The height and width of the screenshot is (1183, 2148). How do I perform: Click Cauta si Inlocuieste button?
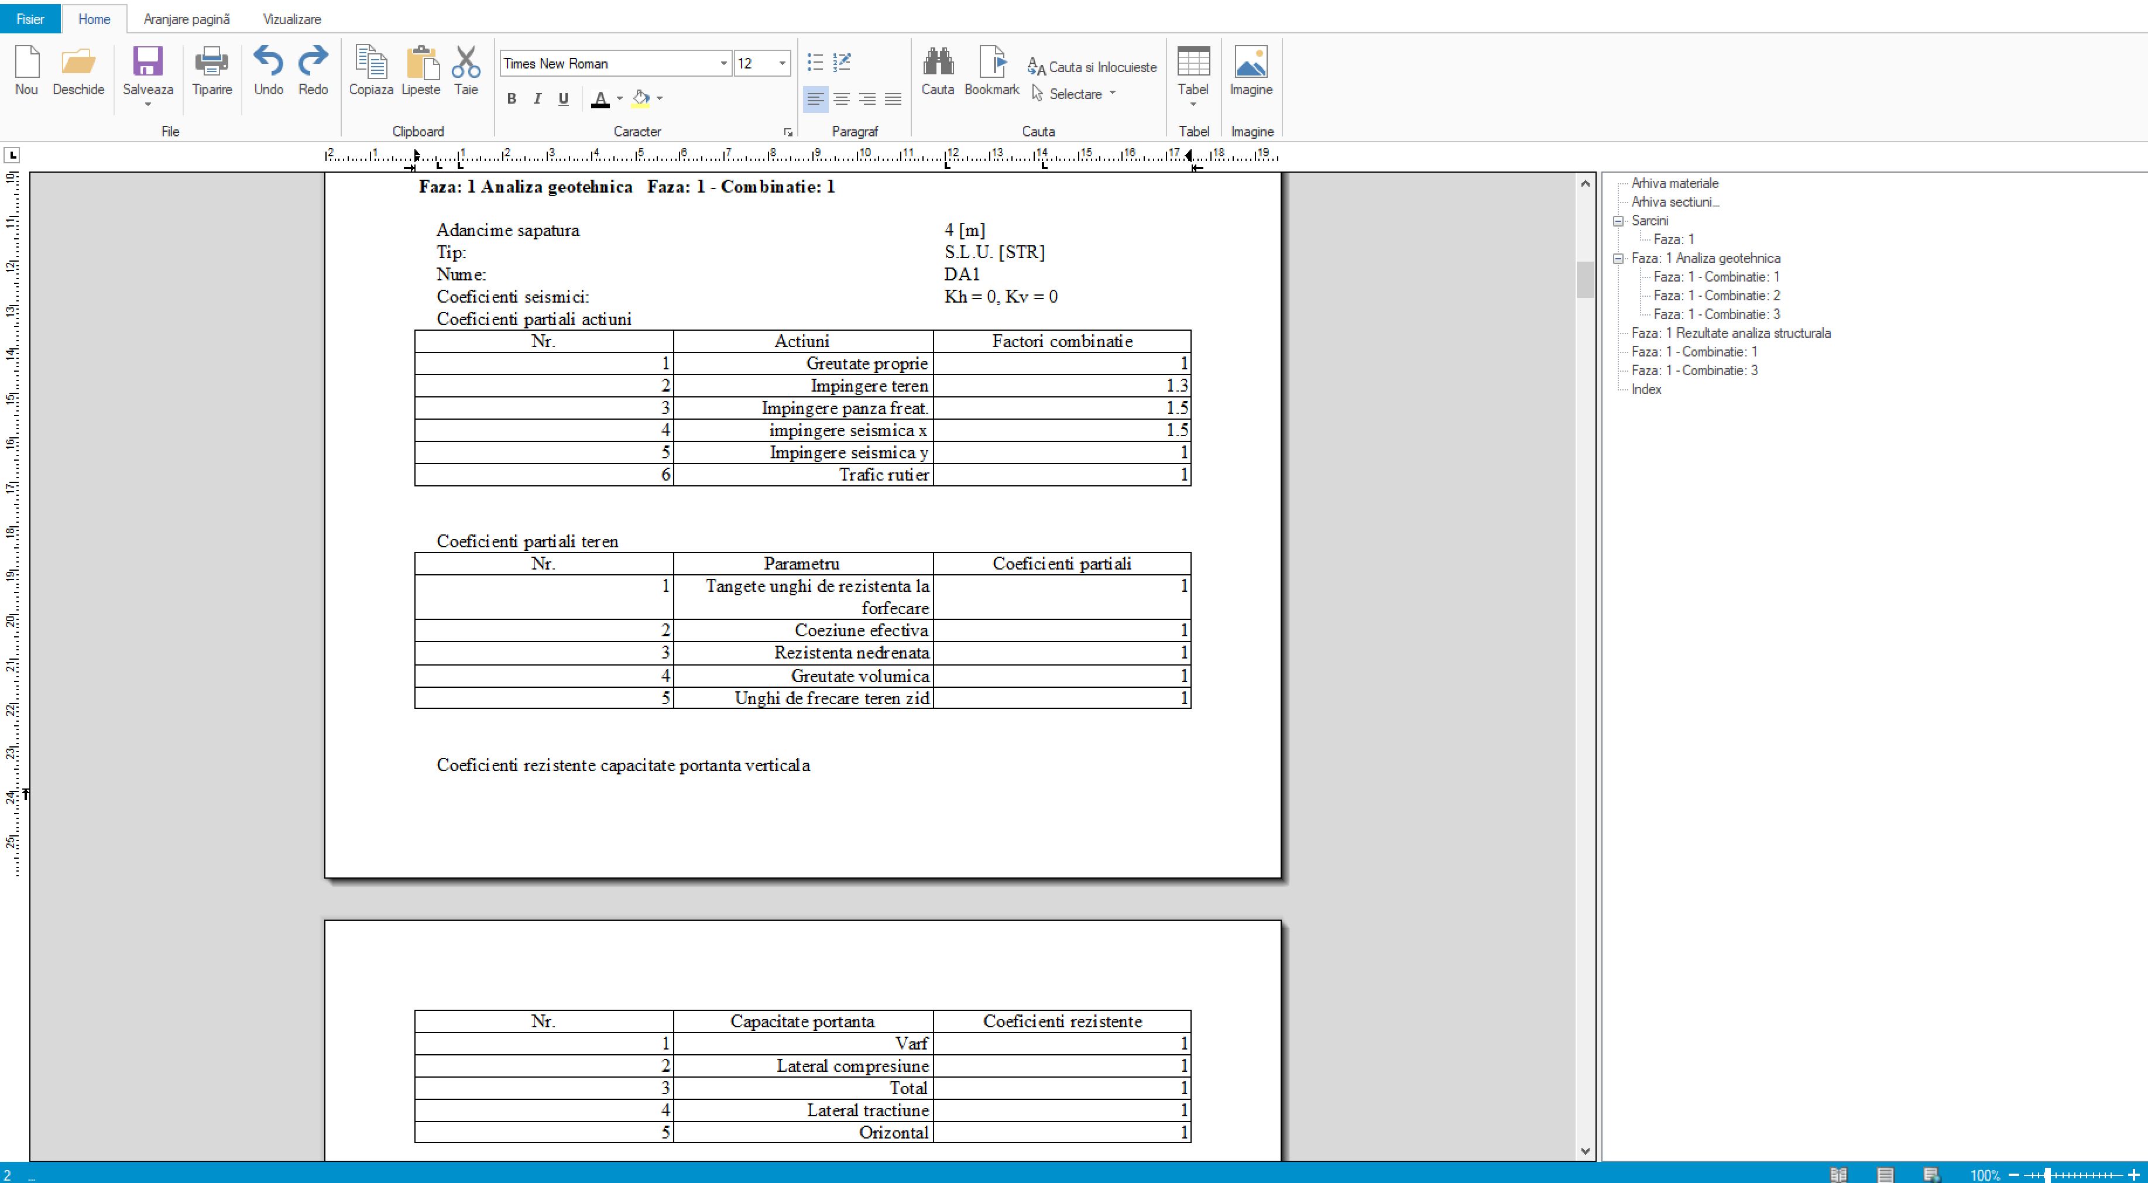[x=1092, y=67]
